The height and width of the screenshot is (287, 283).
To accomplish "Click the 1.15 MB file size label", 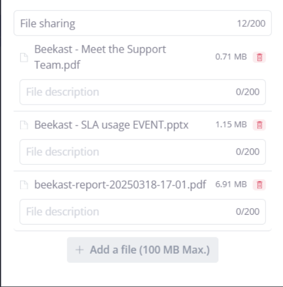I will [231, 125].
